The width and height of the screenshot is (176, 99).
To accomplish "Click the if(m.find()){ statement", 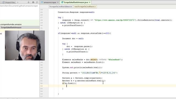I will point(69,83).
